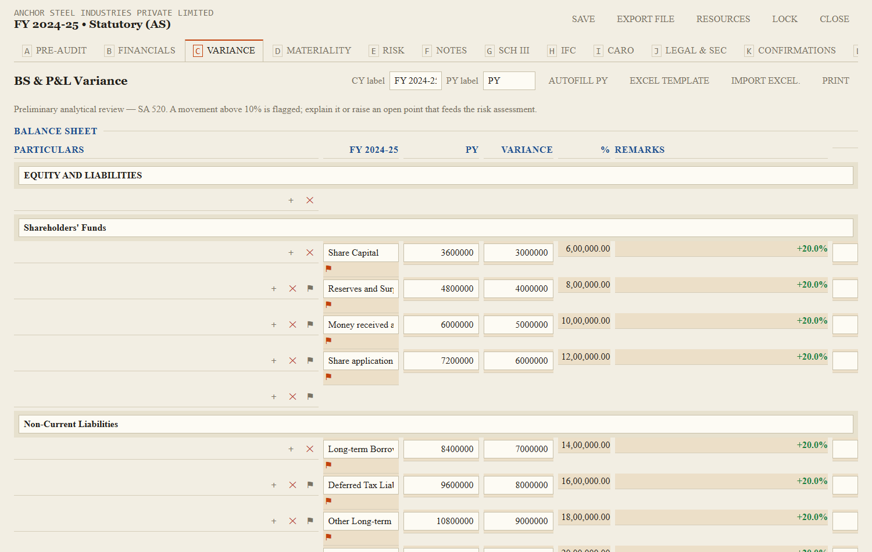Delete the Reserves and Surplus row
This screenshot has width=872, height=552.
[x=292, y=289]
